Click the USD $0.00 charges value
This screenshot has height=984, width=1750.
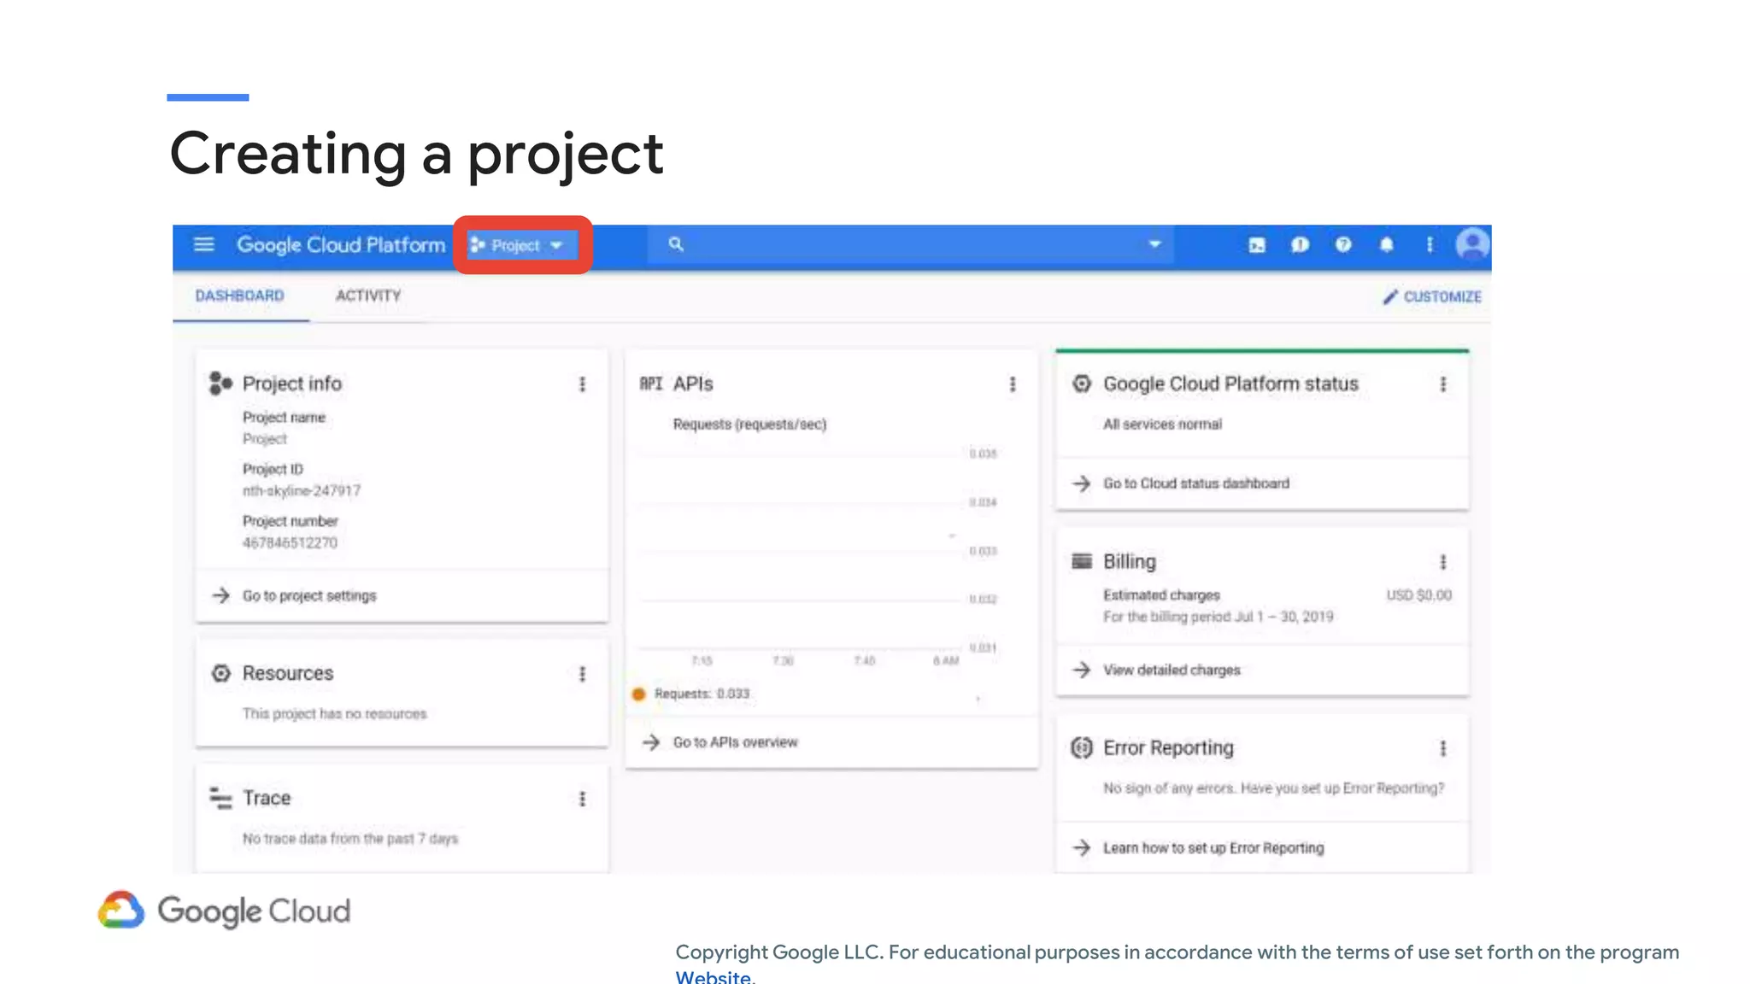click(x=1418, y=595)
